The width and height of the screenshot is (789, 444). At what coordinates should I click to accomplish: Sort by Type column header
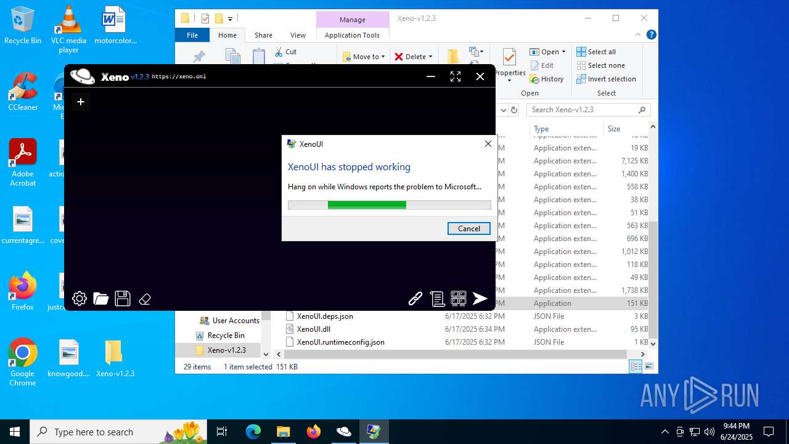point(566,129)
